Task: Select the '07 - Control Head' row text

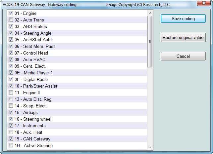Action: tap(31, 53)
